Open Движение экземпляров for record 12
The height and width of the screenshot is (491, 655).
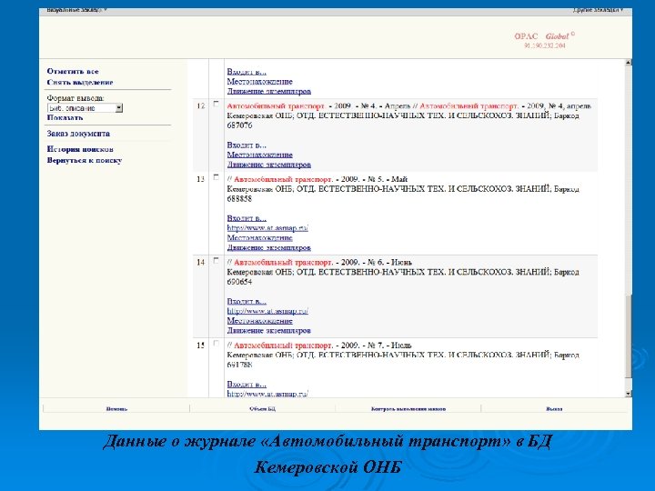(x=268, y=165)
